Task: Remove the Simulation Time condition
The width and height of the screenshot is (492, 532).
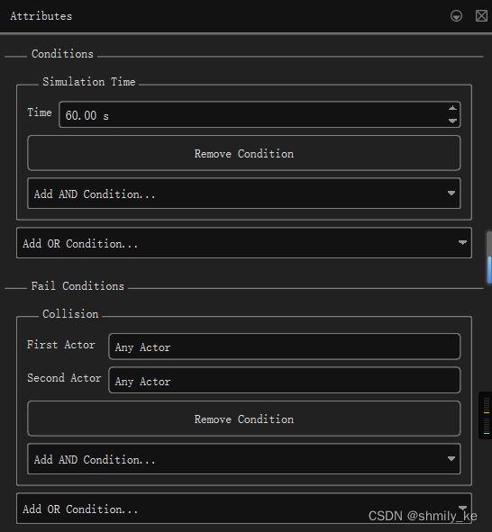Action: pyautogui.click(x=244, y=153)
